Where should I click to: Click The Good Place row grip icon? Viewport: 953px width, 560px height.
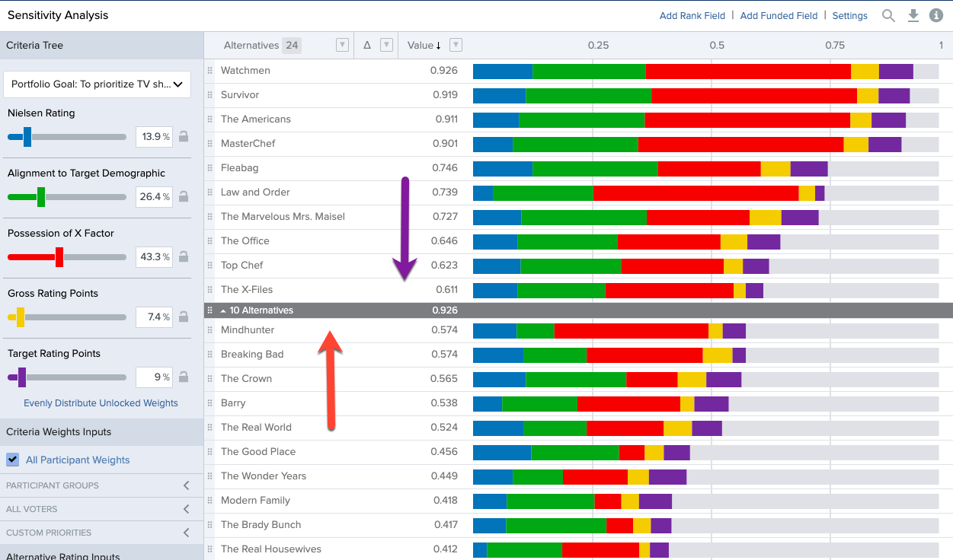tap(209, 452)
